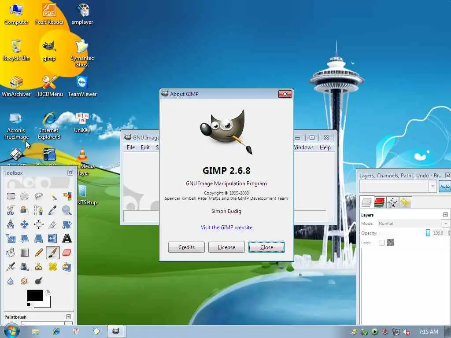The height and width of the screenshot is (338, 451).
Task: Open the Paintbrush tool options menu arrow
Action: point(68,316)
